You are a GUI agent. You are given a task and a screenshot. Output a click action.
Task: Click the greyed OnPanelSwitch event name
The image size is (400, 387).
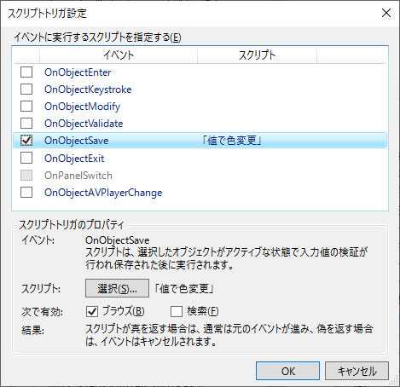[78, 176]
